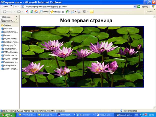
Task: Toggle the Favorites star button in toolbar
Action: [57, 12]
